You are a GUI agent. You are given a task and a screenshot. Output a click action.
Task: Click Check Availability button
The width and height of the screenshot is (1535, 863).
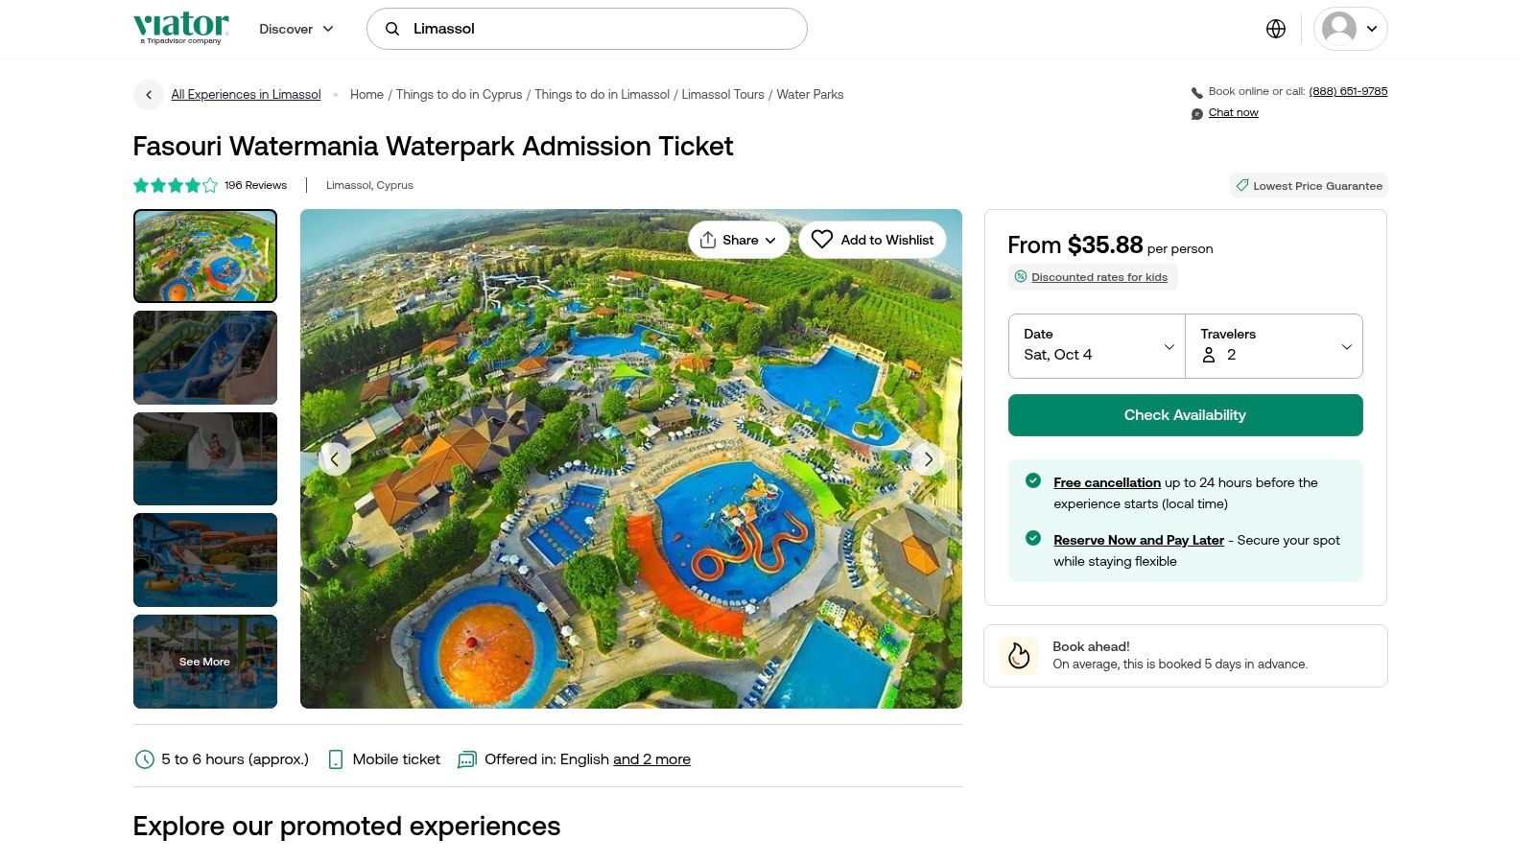[1185, 415]
